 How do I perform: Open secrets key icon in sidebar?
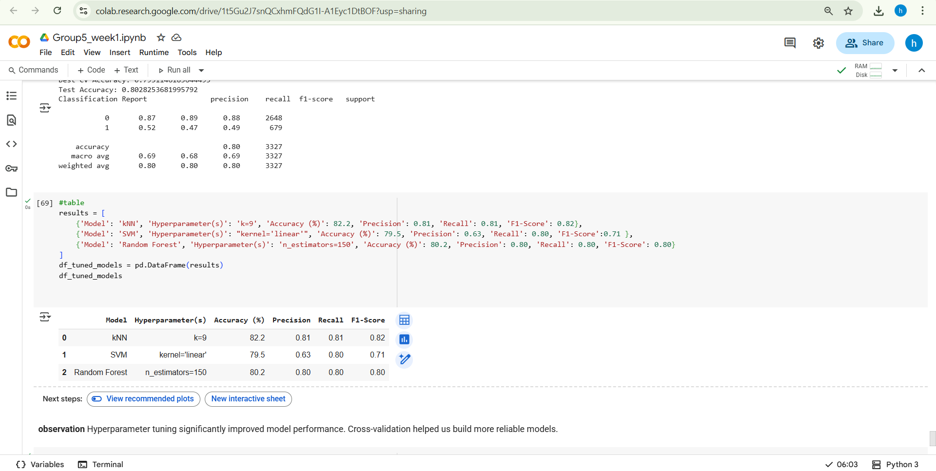tap(11, 169)
